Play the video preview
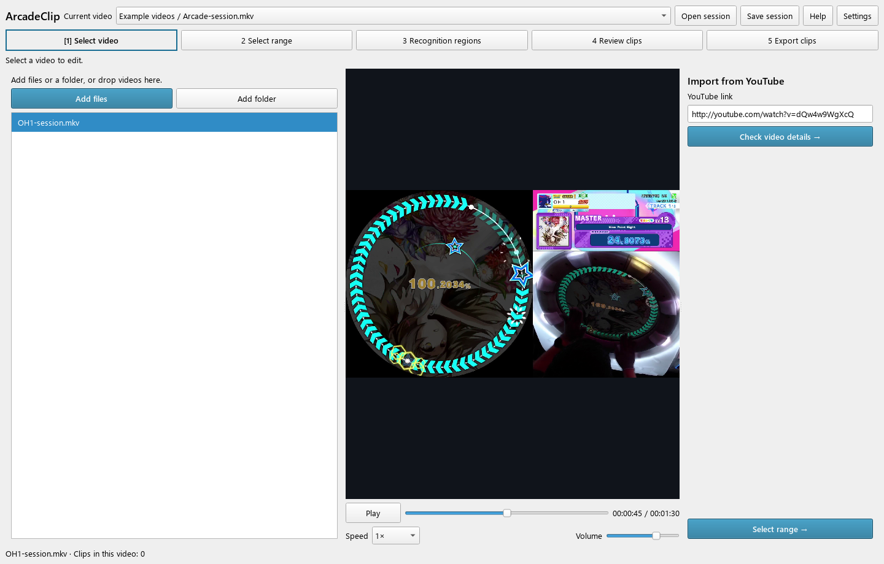This screenshot has width=884, height=564. click(x=373, y=513)
